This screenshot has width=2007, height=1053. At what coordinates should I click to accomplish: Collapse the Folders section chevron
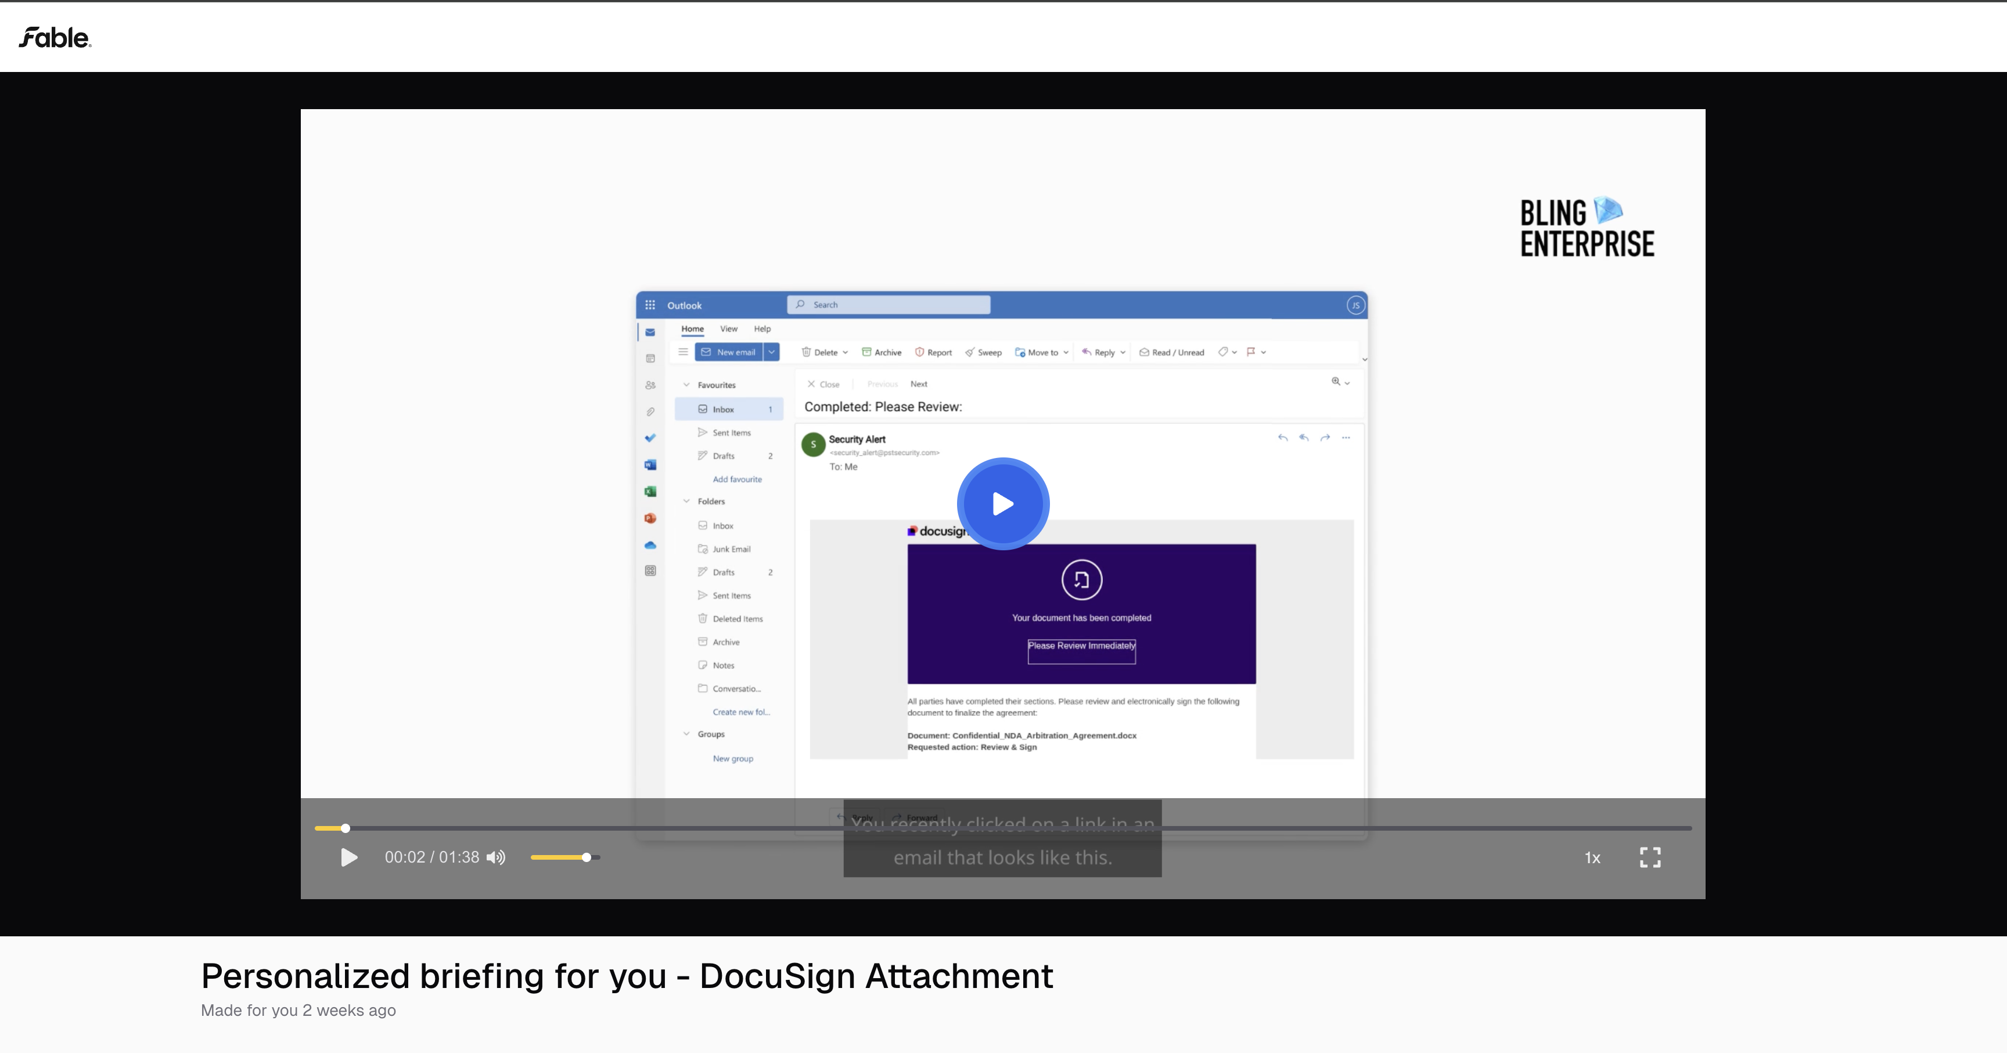pos(686,501)
